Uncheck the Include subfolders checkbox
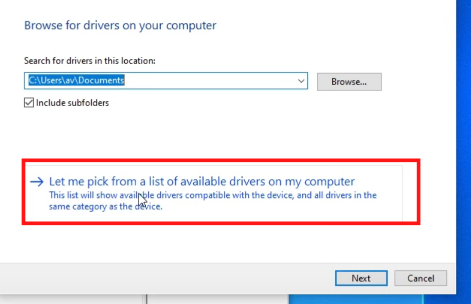 point(29,102)
